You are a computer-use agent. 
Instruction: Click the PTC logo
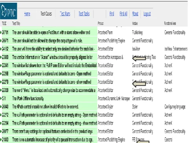pyautogui.click(x=9, y=11)
